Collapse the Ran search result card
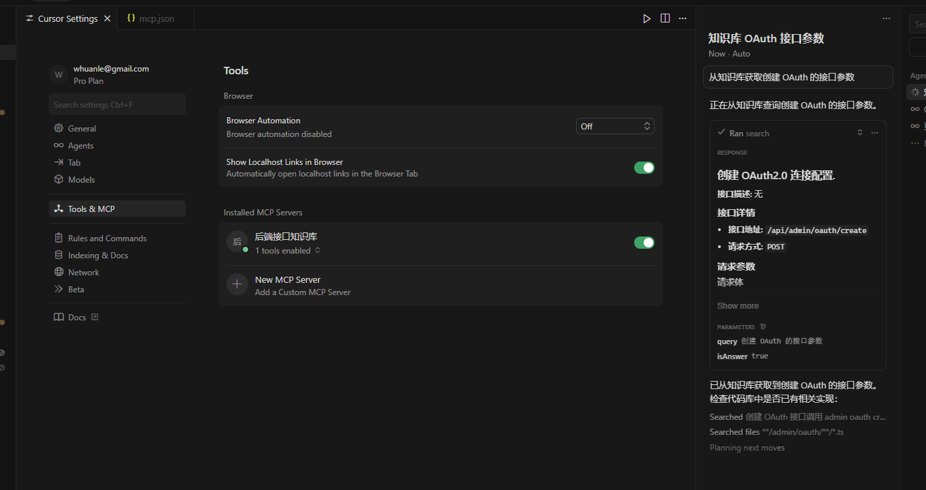Viewport: 926px width, 490px height. coord(860,133)
